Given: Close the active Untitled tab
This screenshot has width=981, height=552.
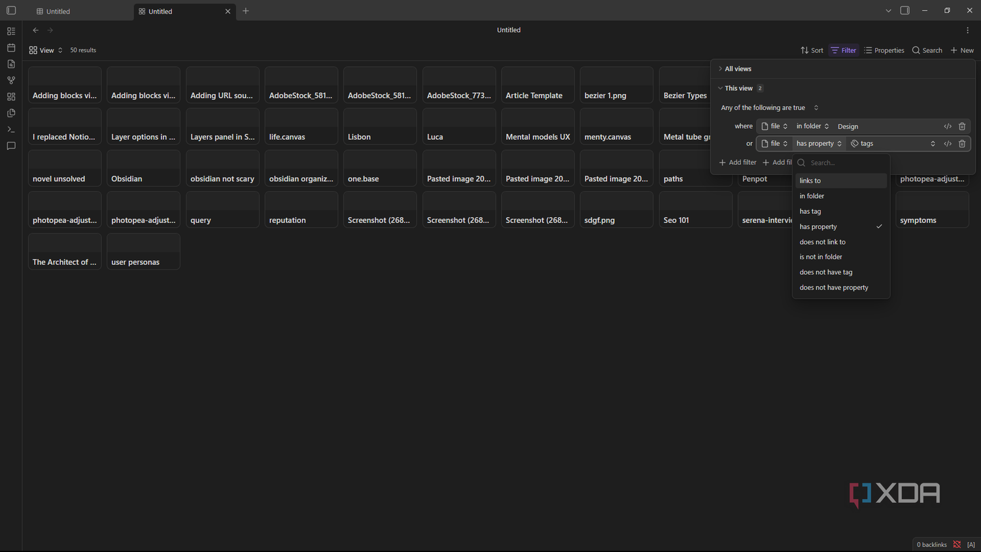Looking at the screenshot, I should click(228, 11).
